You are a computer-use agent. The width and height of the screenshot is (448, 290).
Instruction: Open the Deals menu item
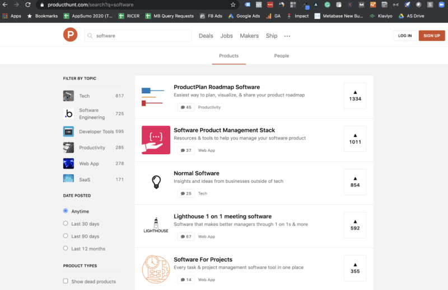[x=206, y=36]
